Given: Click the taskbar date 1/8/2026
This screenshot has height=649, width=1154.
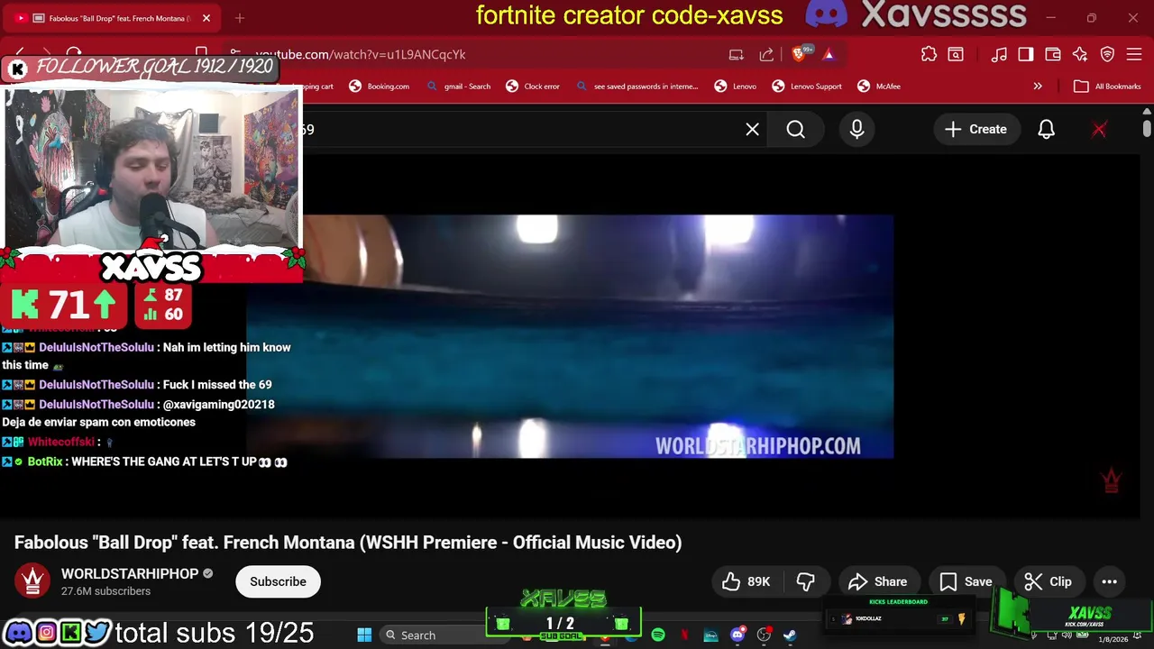Looking at the screenshot, I should 1113,639.
